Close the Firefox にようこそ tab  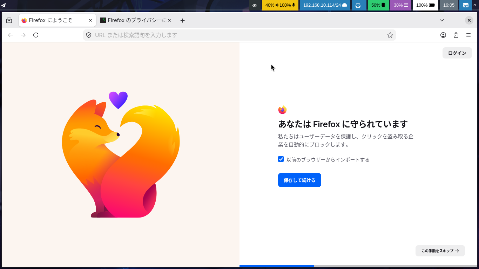90,20
